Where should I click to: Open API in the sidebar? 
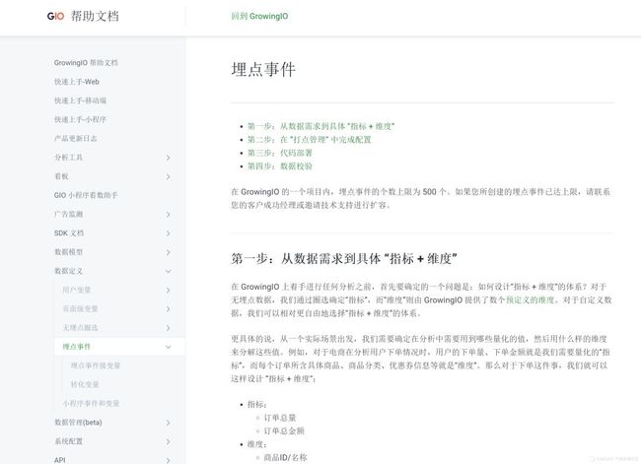pos(60,459)
